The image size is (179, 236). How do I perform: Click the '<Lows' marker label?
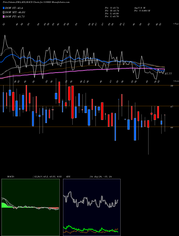(x=176, y=81)
